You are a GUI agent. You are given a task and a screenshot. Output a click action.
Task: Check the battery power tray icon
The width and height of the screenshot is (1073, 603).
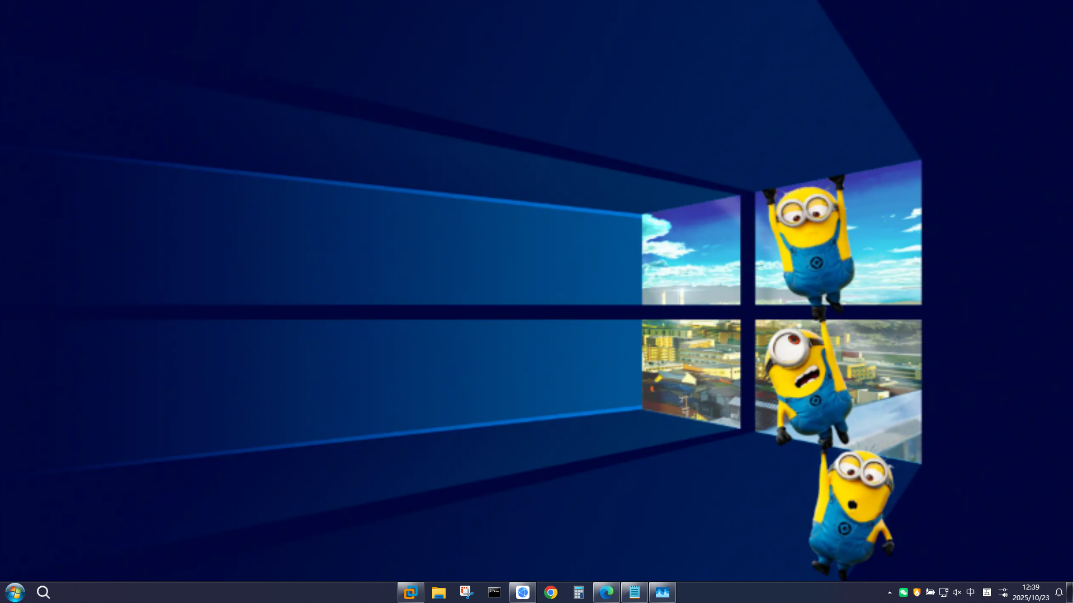pyautogui.click(x=930, y=592)
